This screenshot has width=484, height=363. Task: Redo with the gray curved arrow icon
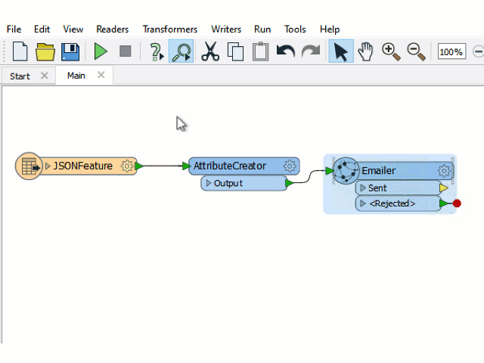click(311, 51)
